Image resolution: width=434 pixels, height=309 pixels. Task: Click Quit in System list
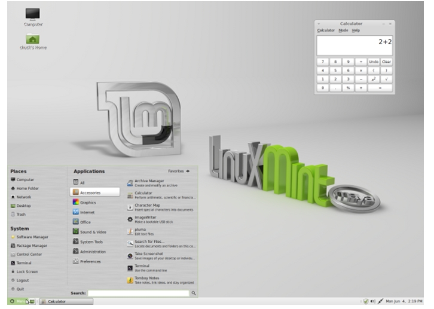click(18, 289)
